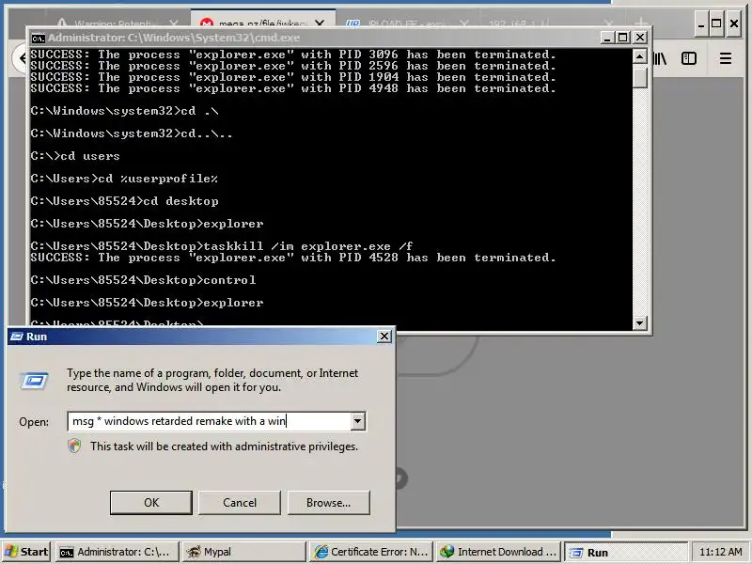The image size is (752, 564).
Task: Click the PID 2596 terminated line
Action: tap(293, 66)
